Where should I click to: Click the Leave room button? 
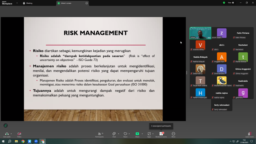click(249, 135)
